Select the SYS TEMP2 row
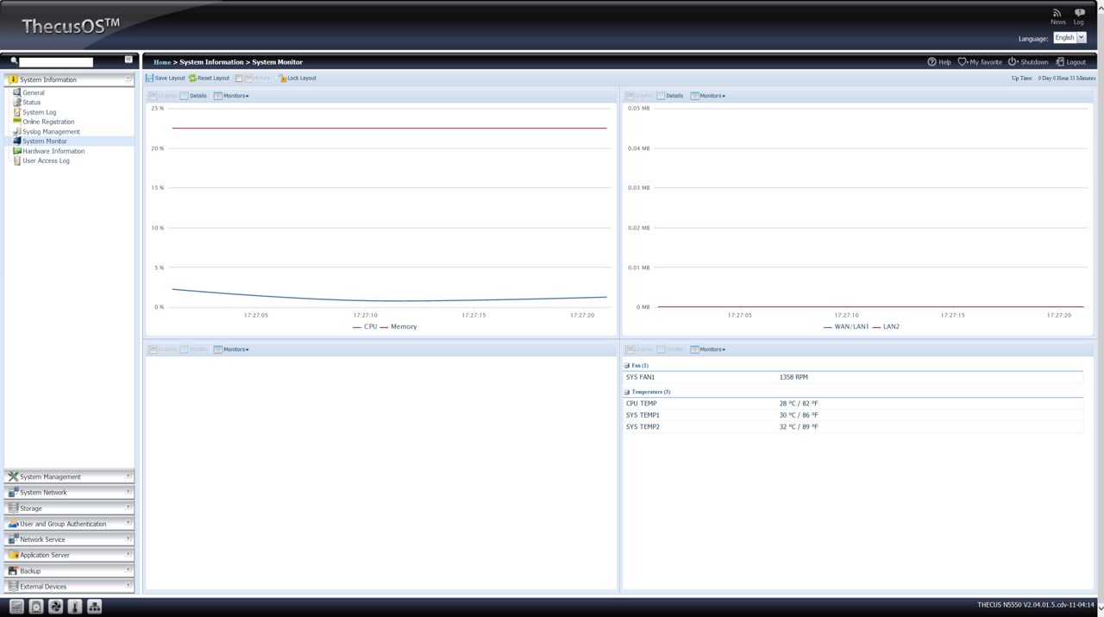Viewport: 1104px width, 617px height. click(854, 427)
